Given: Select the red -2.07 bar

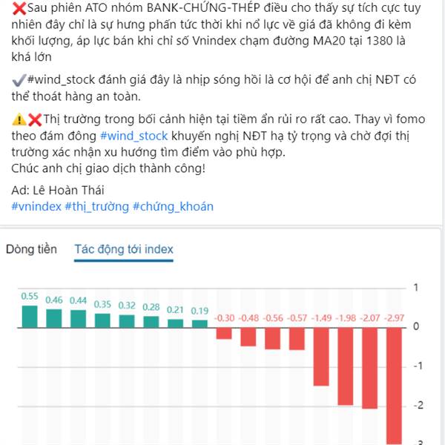Looking at the screenshot, I should tap(370, 368).
